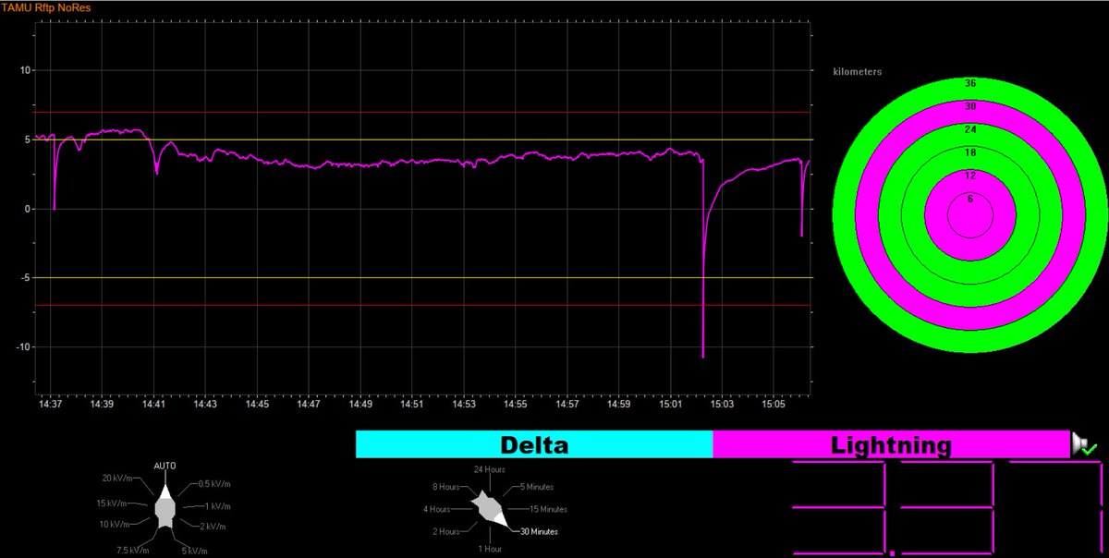The image size is (1109, 558).
Task: Click the TAMU Rftp NoRes title
Action: 45,6
